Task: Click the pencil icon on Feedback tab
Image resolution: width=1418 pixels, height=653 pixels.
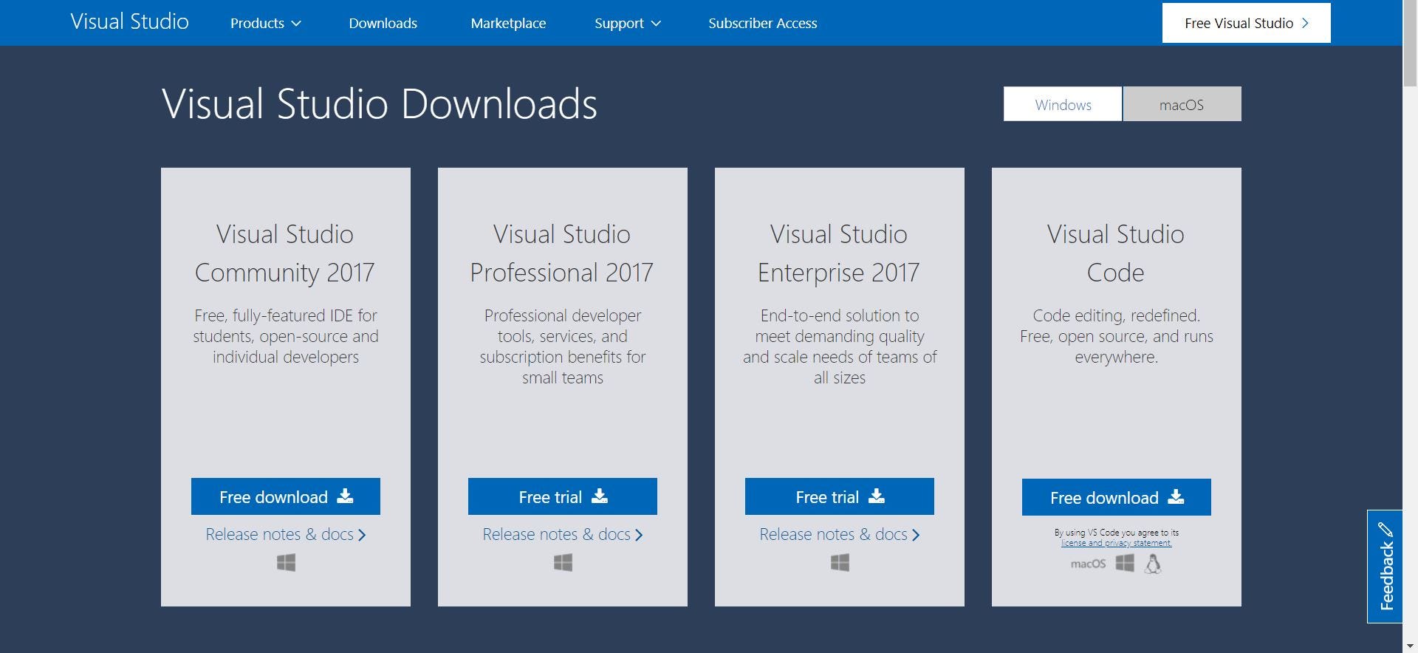Action: pyautogui.click(x=1386, y=530)
